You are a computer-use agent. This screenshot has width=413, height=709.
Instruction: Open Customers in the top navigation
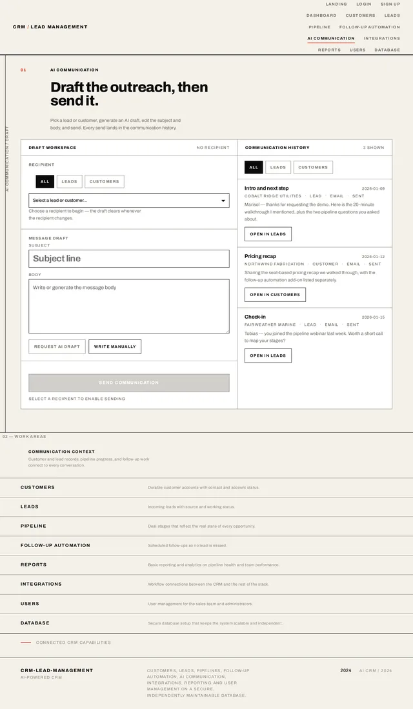360,15
